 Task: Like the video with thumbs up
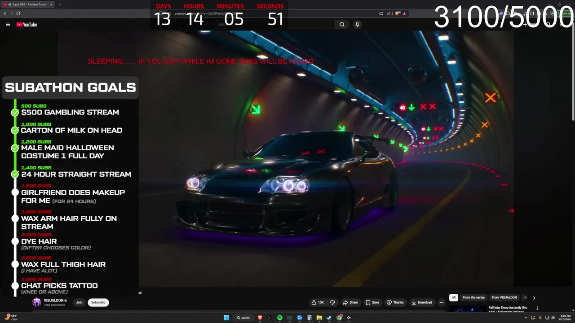(318, 302)
